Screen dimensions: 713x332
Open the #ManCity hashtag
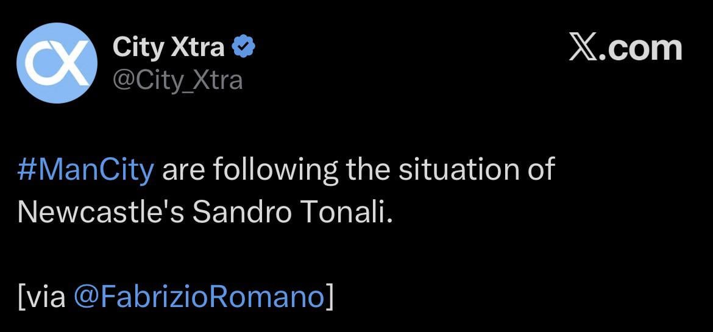[x=85, y=170]
